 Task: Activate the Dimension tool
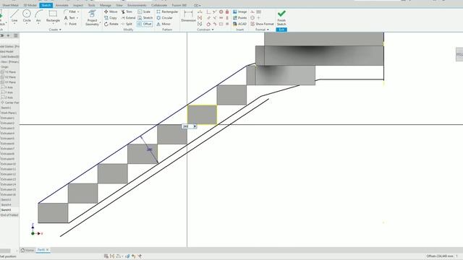tap(188, 16)
